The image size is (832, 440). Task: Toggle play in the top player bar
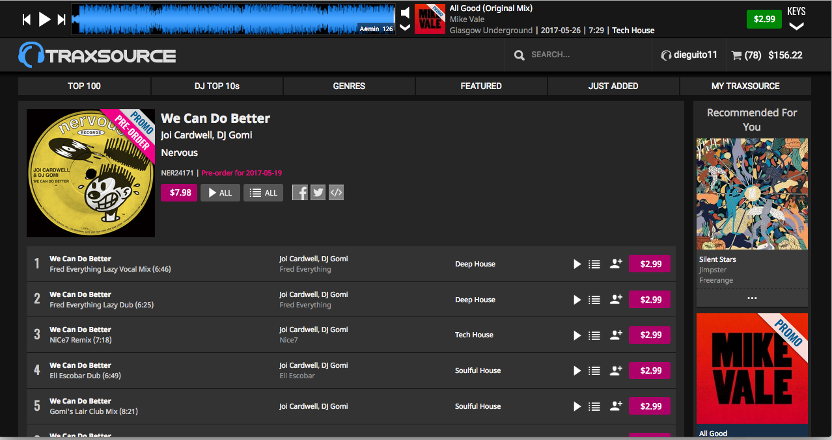(x=44, y=19)
